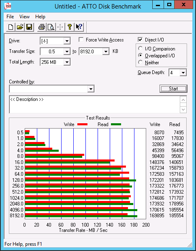Click the four-arrow move toolbar icon
The height and width of the screenshot is (251, 196).
(60, 27)
